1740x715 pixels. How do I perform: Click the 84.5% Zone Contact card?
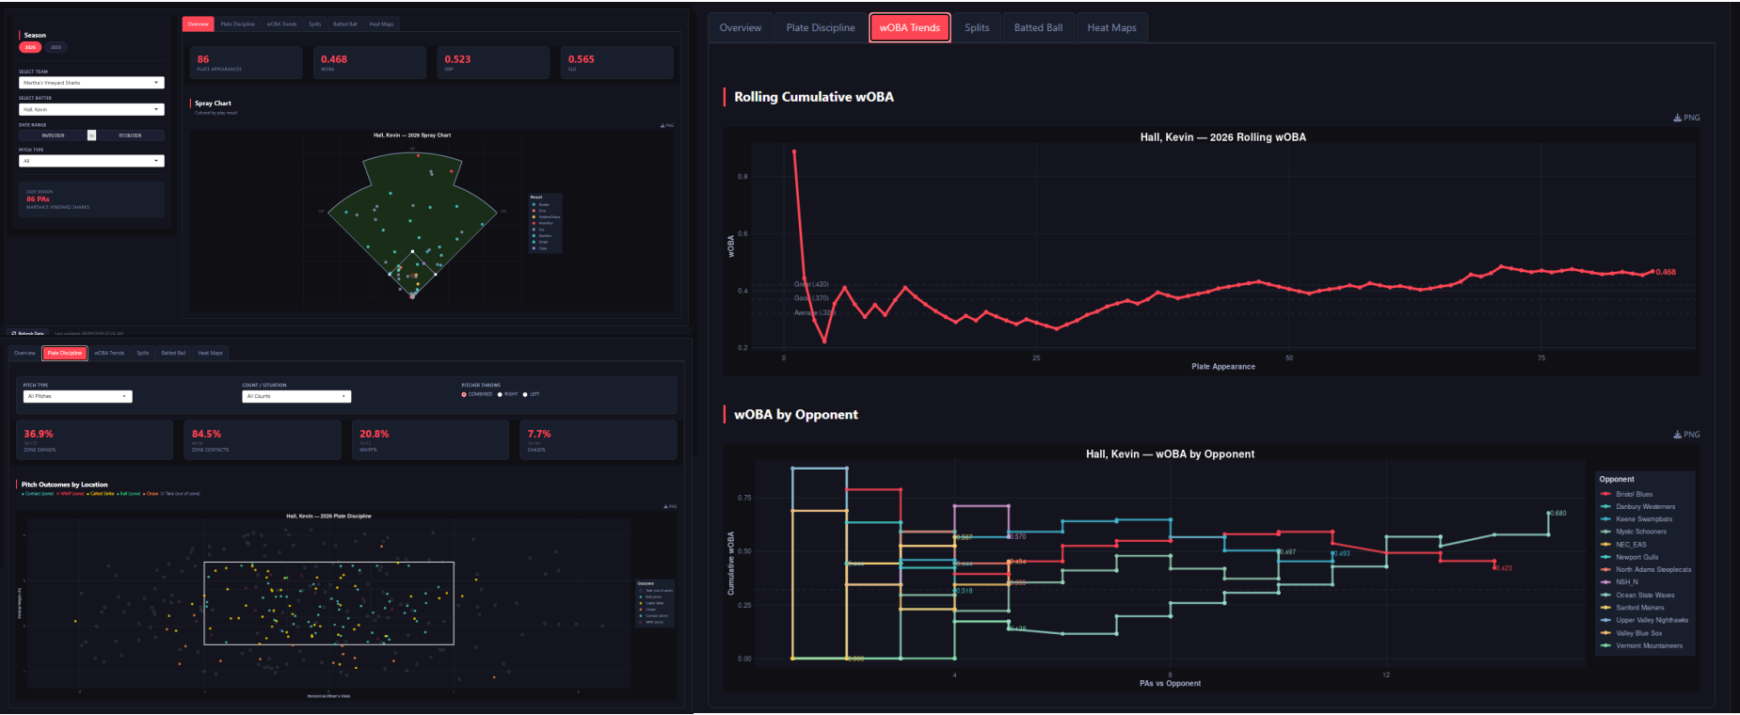pos(263,439)
